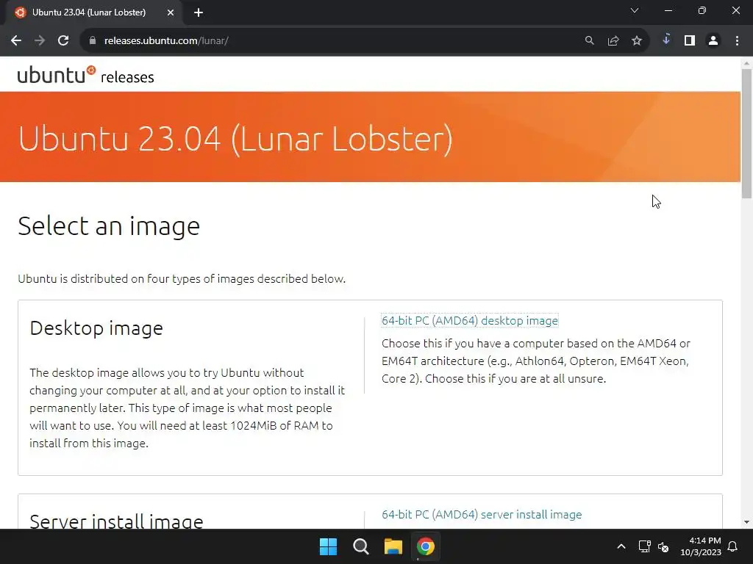Show hidden system tray icons

pos(621,546)
